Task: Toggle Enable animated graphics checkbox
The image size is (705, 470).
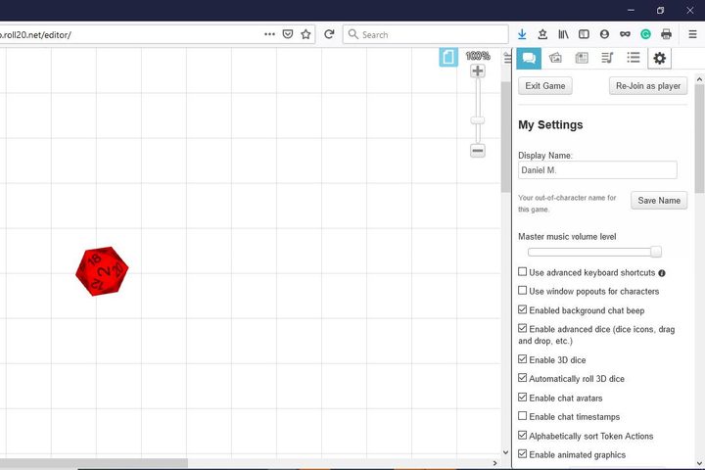Action: [x=523, y=453]
